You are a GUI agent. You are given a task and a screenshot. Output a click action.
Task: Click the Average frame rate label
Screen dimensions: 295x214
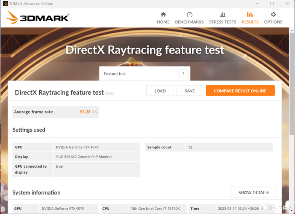coord(33,112)
